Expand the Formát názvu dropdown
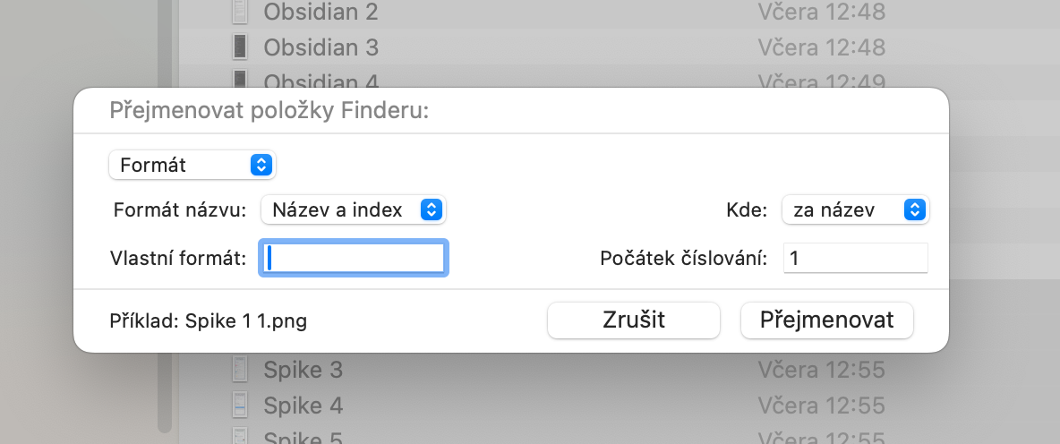The height and width of the screenshot is (444, 1060). tap(354, 210)
